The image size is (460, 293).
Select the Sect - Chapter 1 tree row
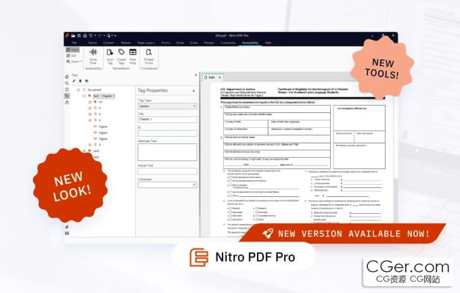click(x=103, y=96)
